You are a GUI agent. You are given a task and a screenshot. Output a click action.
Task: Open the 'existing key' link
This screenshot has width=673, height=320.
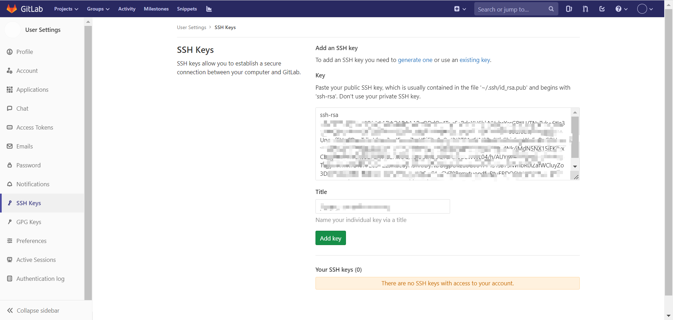click(x=475, y=60)
